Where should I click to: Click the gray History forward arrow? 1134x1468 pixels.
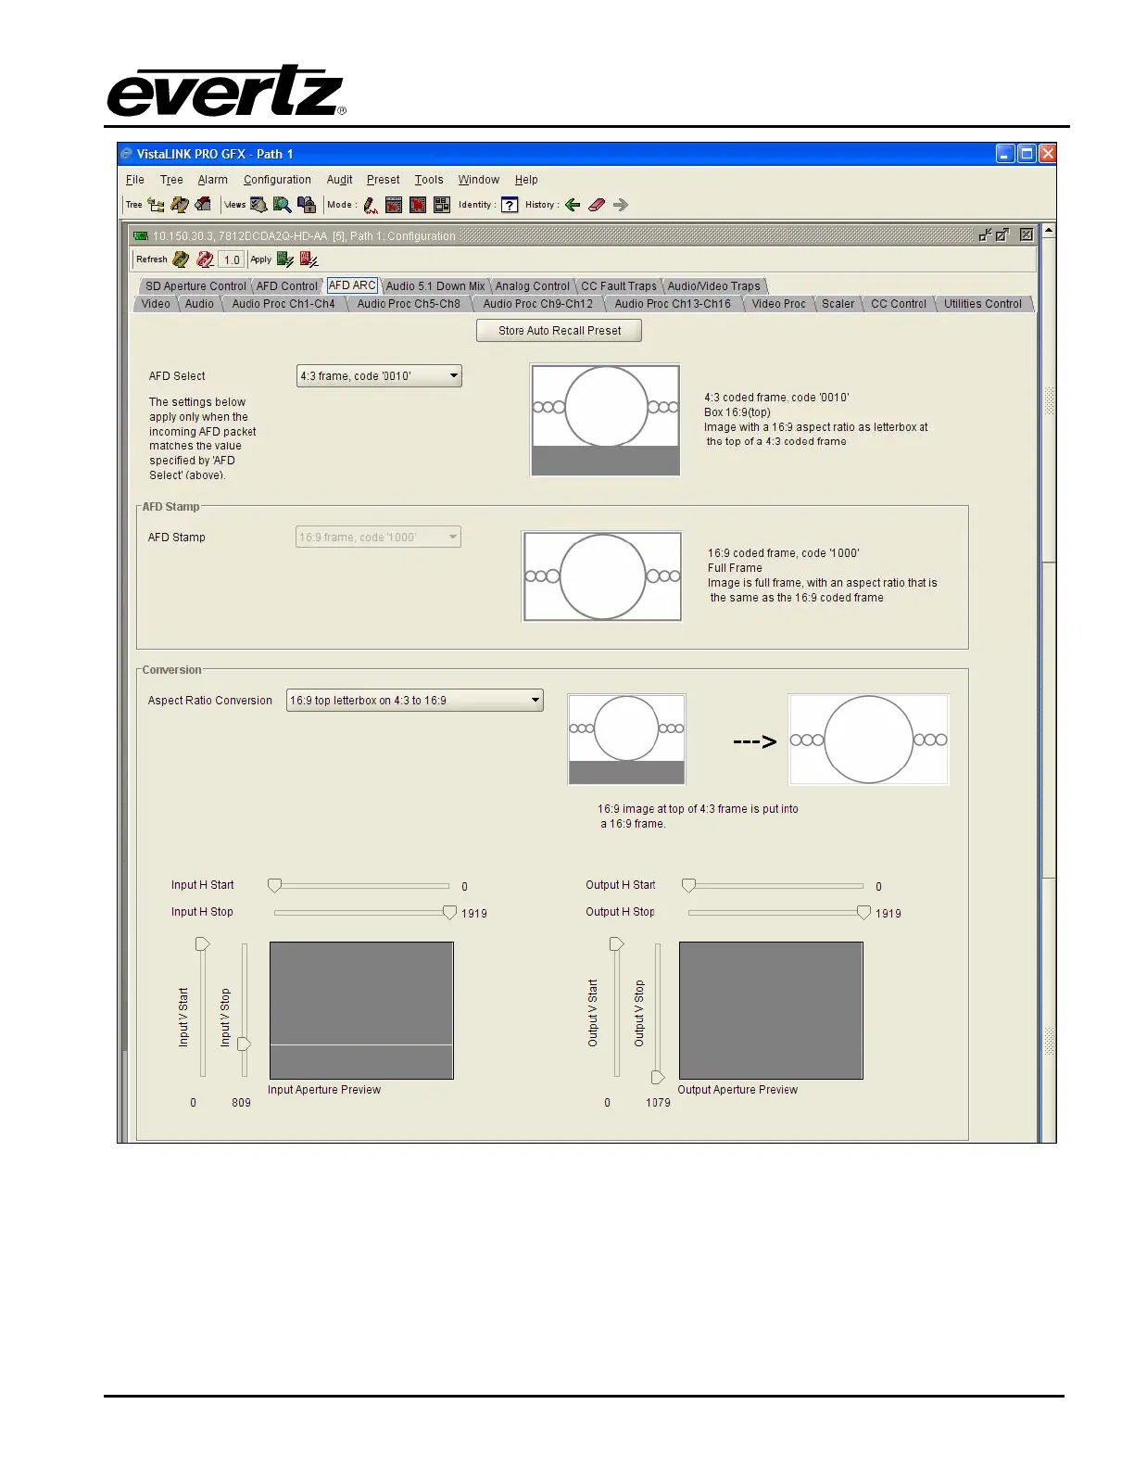tap(621, 205)
